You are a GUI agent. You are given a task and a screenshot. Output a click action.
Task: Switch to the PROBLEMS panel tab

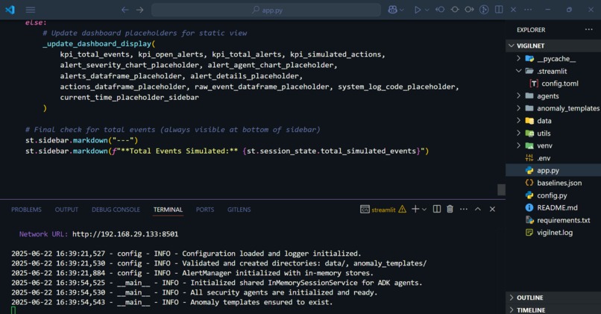pyautogui.click(x=26, y=210)
